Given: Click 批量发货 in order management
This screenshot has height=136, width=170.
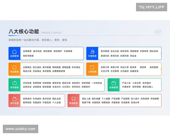Looking at the screenshot, I should click(134, 71).
